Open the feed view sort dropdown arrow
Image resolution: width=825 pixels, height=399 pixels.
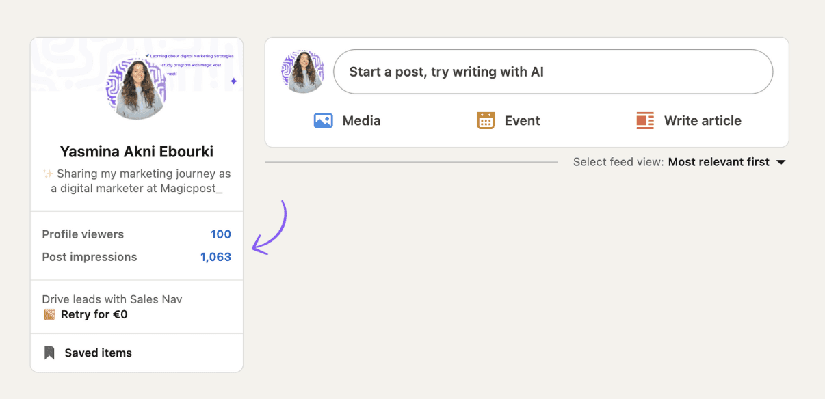(x=781, y=163)
